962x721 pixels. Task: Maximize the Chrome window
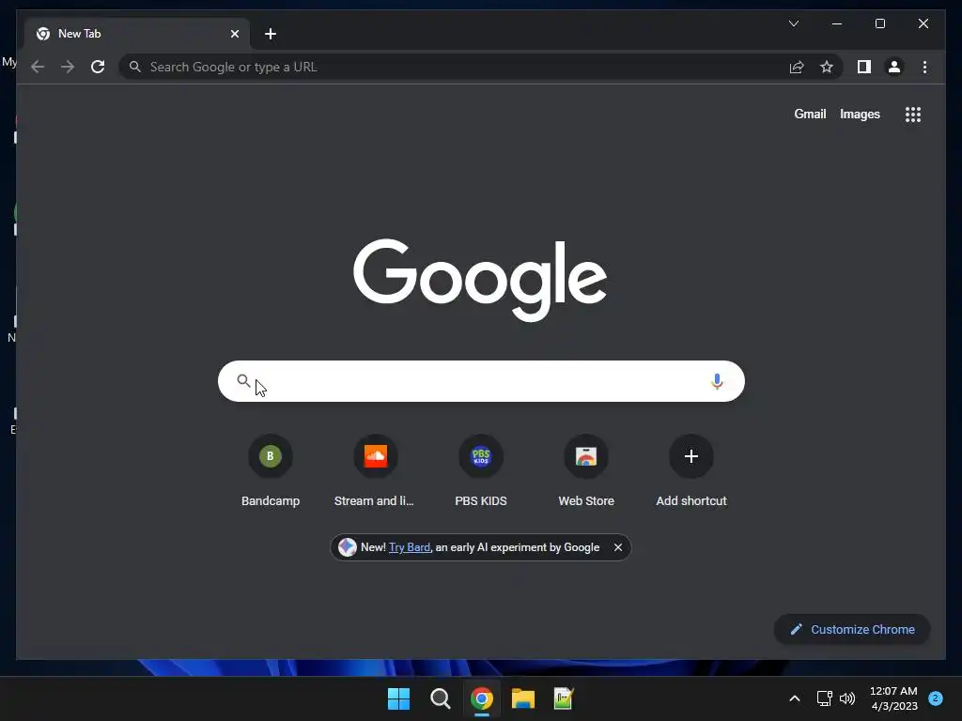coord(879,23)
